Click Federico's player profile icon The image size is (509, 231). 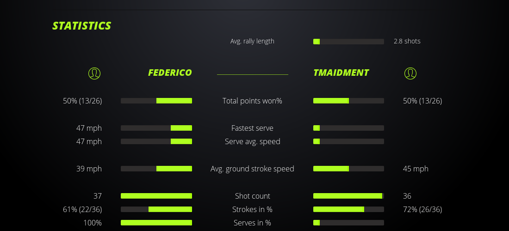(x=94, y=73)
